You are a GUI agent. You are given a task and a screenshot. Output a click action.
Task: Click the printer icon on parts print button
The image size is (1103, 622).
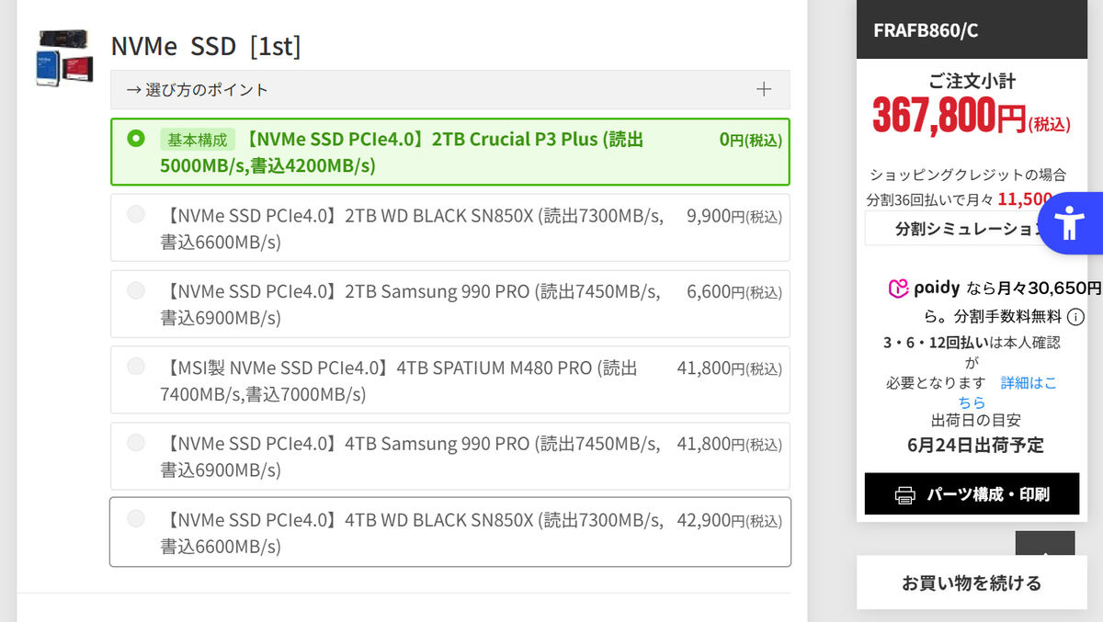(904, 495)
